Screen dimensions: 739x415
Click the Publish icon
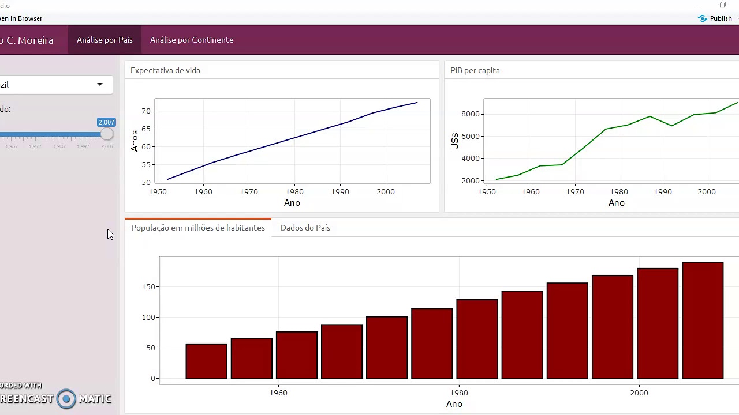tap(703, 18)
